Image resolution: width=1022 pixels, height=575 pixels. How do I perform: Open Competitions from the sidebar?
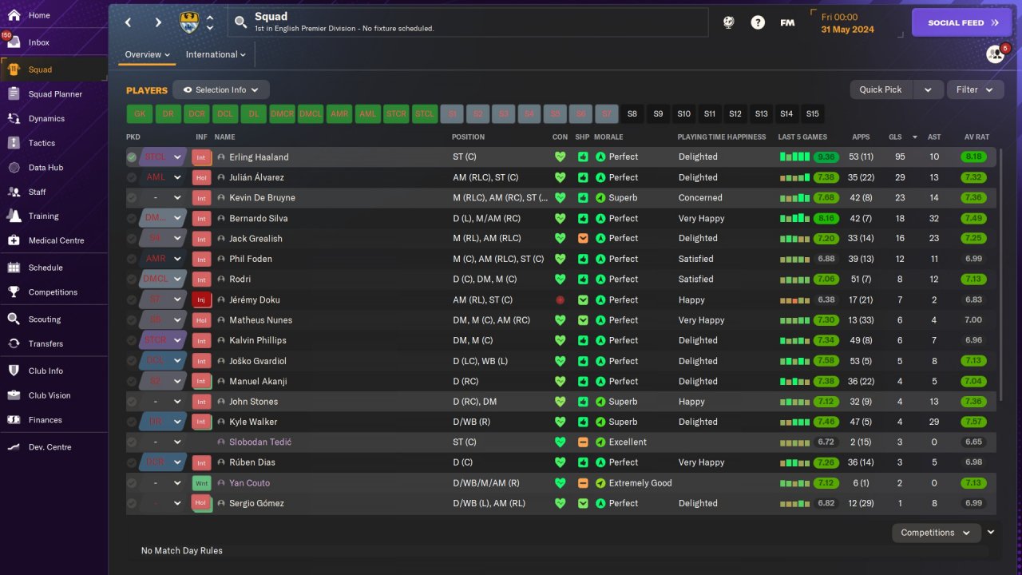pyautogui.click(x=53, y=292)
